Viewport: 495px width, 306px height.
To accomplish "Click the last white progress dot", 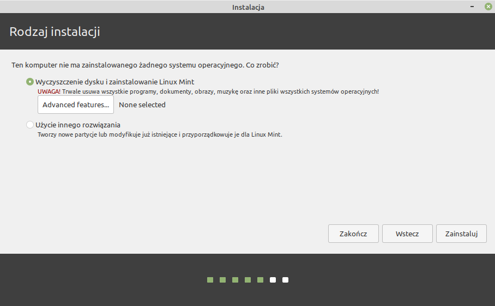I will point(285,280).
